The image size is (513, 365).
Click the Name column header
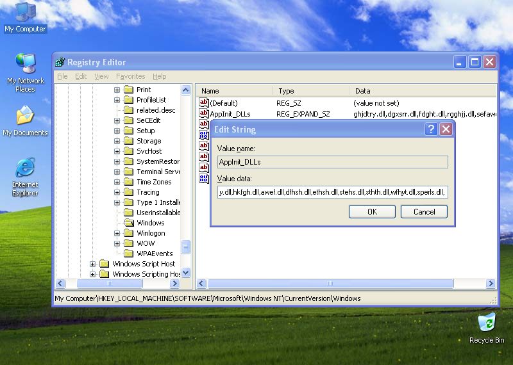234,91
